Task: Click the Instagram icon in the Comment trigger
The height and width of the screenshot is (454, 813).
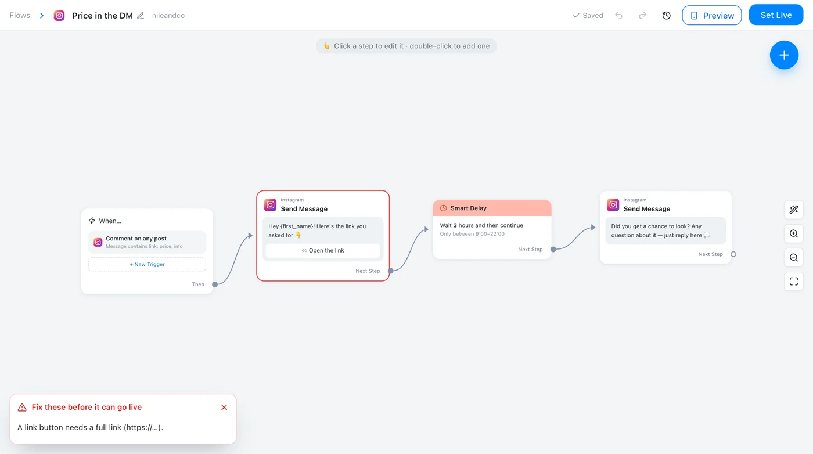Action: [98, 242]
